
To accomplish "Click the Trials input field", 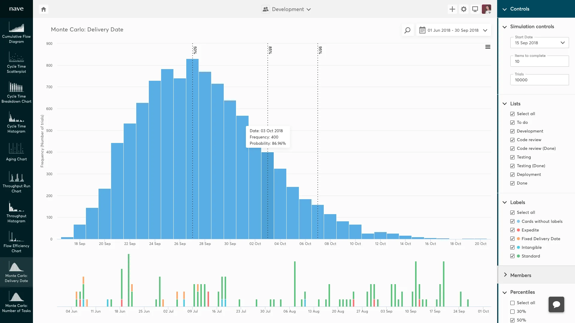I will [539, 80].
